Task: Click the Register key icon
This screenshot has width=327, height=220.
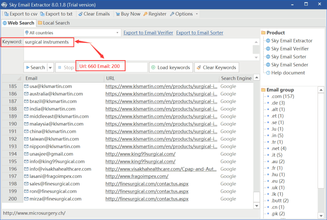Action: click(146, 14)
